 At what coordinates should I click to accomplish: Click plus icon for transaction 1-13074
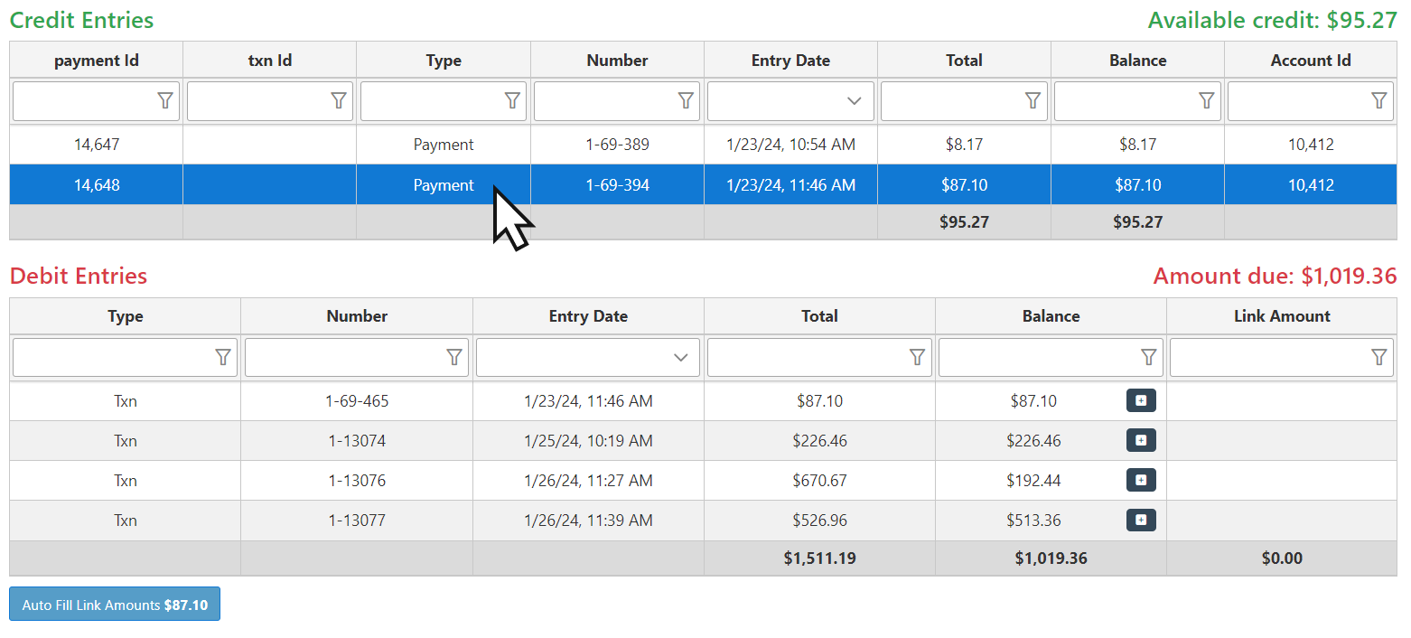click(1141, 440)
